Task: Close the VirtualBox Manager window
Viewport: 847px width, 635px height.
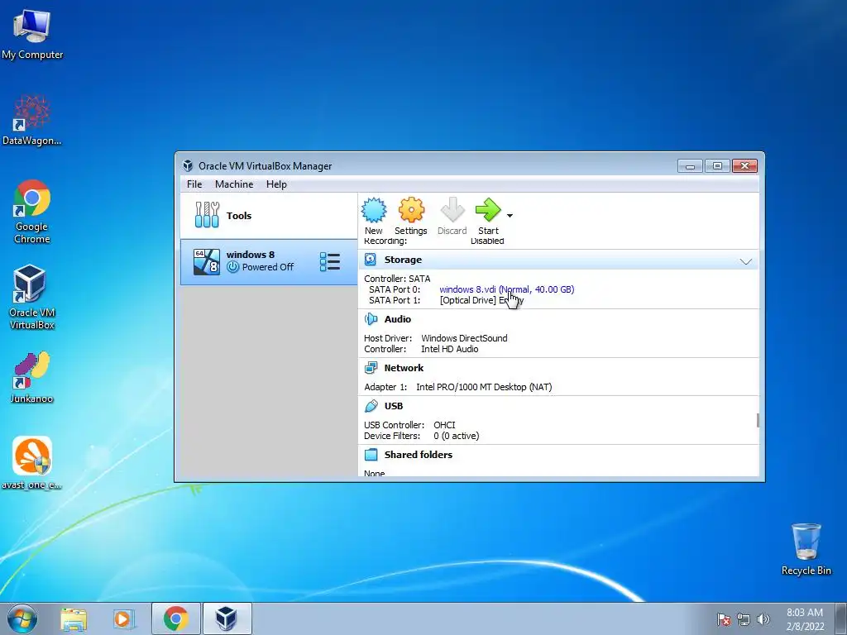Action: 745,165
